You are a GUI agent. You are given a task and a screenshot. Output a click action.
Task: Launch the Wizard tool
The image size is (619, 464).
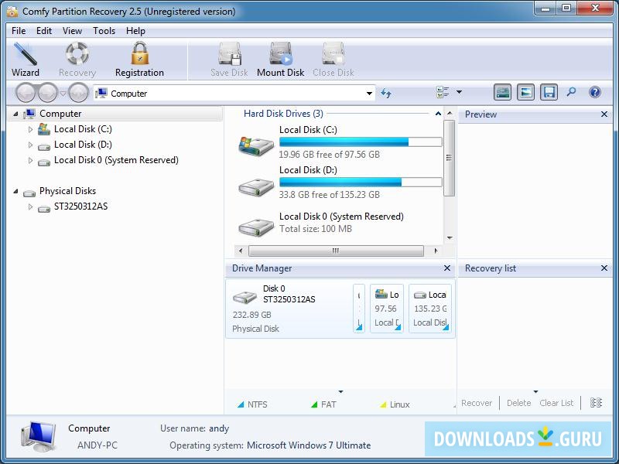26,60
